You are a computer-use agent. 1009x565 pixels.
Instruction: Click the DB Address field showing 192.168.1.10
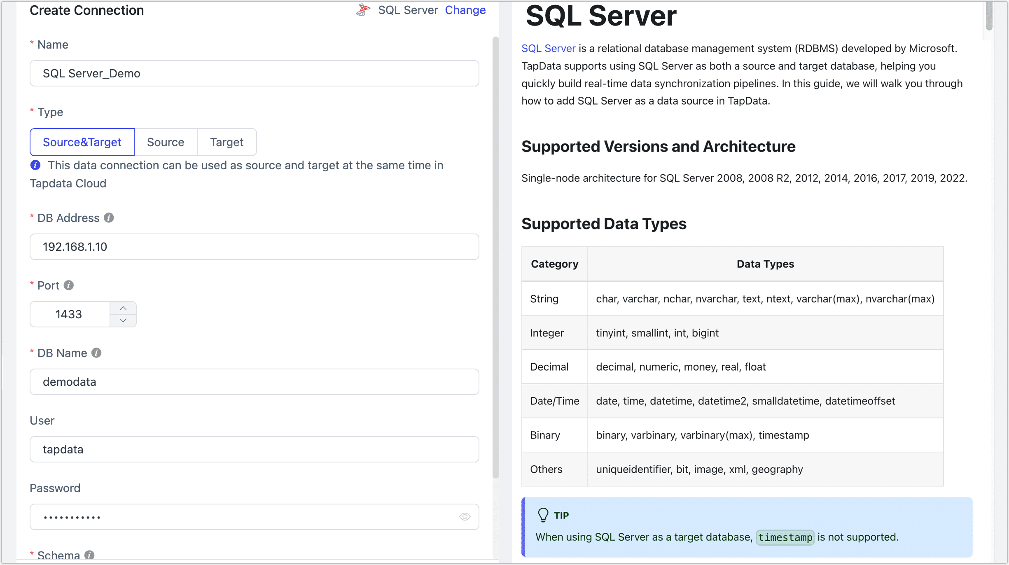(254, 247)
